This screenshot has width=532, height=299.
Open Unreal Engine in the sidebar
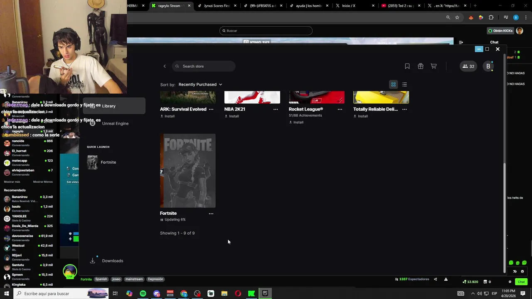114,123
